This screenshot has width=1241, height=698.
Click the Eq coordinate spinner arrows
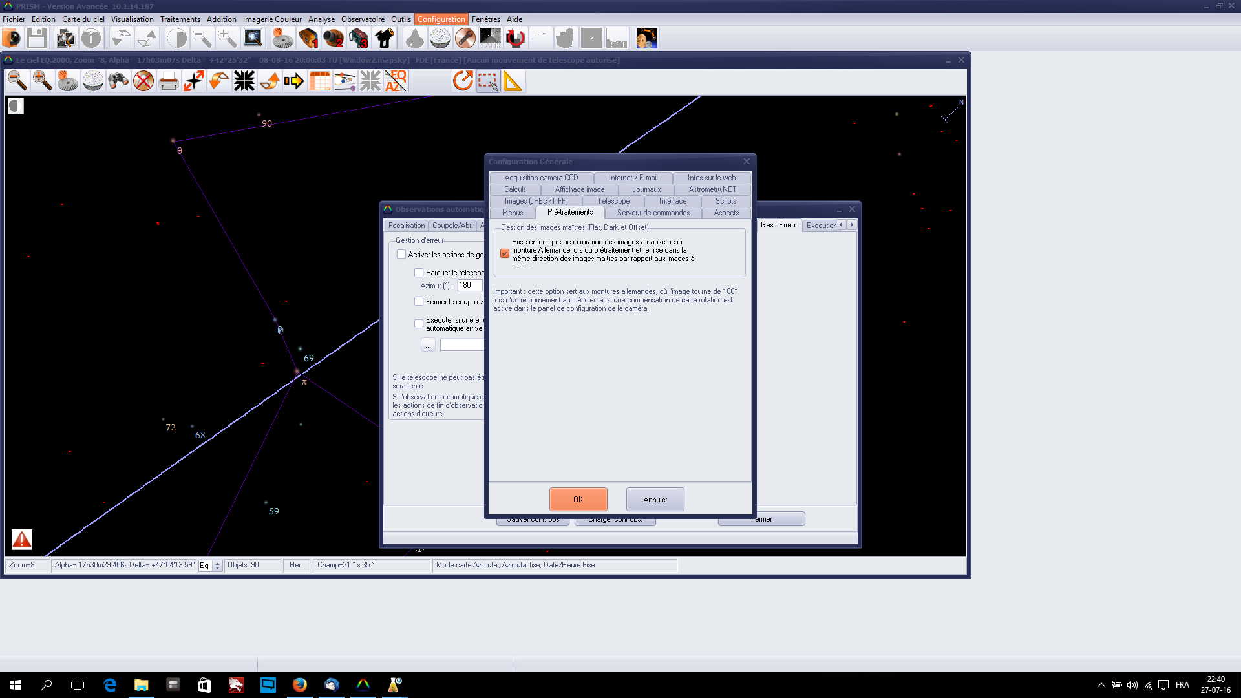click(x=218, y=566)
